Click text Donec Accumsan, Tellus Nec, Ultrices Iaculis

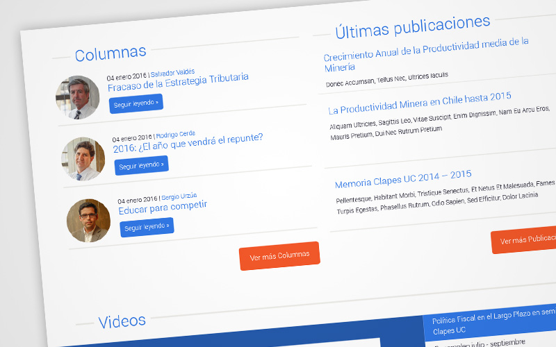coord(387,80)
